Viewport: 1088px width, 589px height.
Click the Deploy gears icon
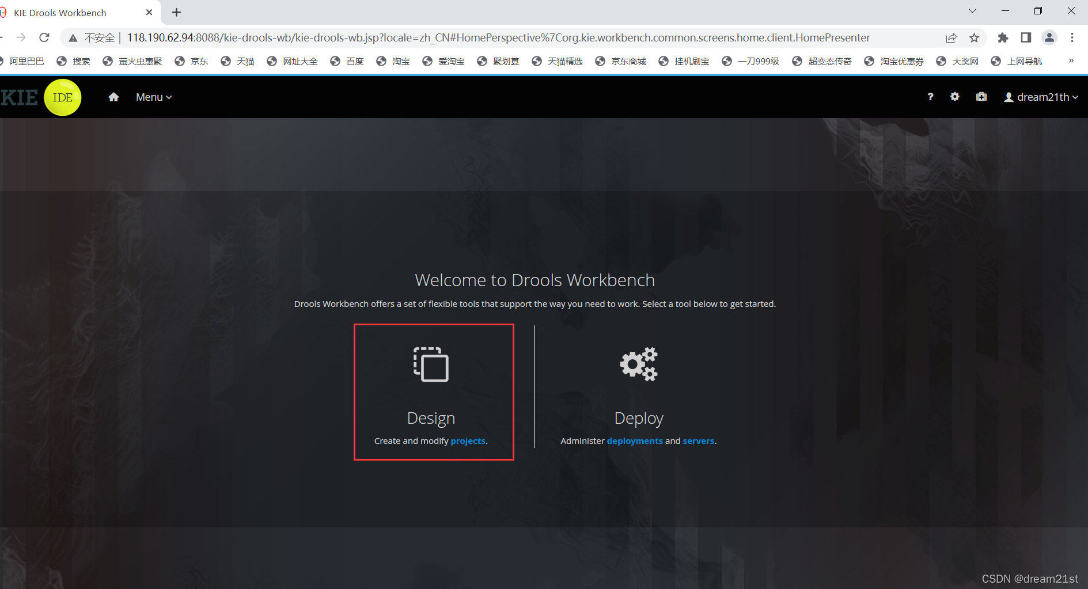point(639,364)
